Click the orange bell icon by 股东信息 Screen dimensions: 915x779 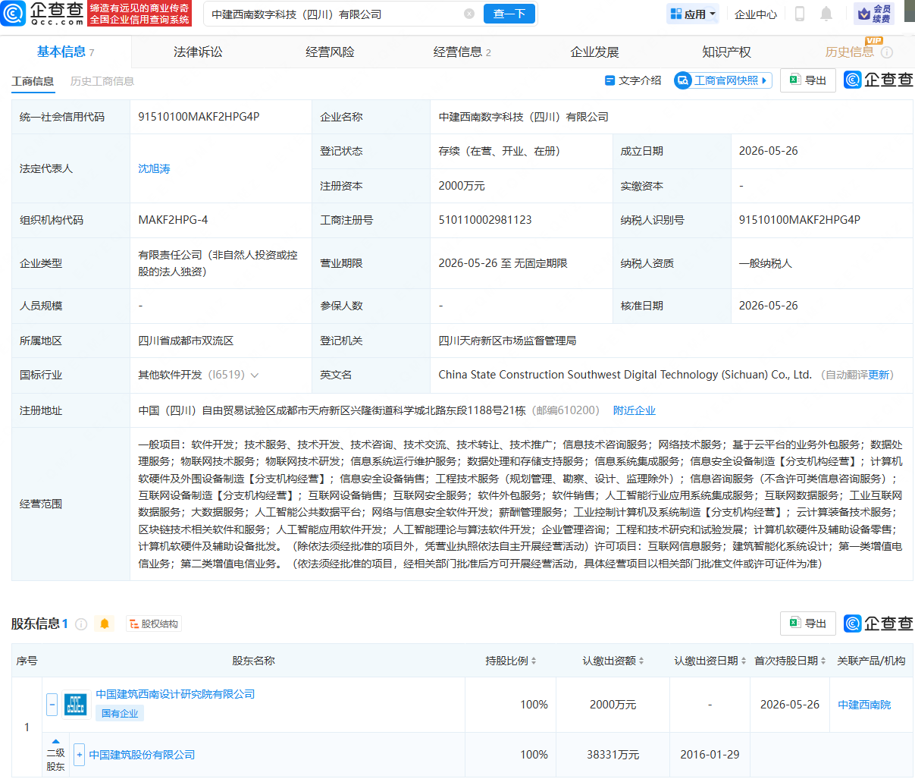tap(105, 624)
